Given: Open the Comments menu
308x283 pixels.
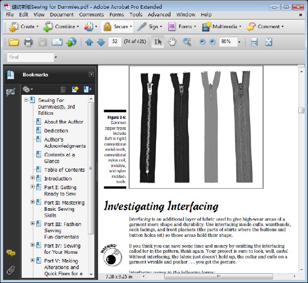Looking at the screenshot, I should point(91,15).
